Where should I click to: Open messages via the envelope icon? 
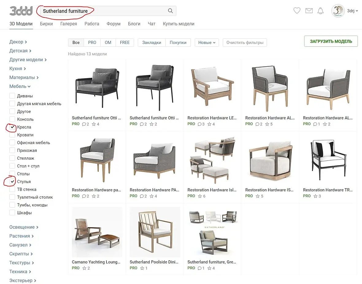[x=309, y=11]
